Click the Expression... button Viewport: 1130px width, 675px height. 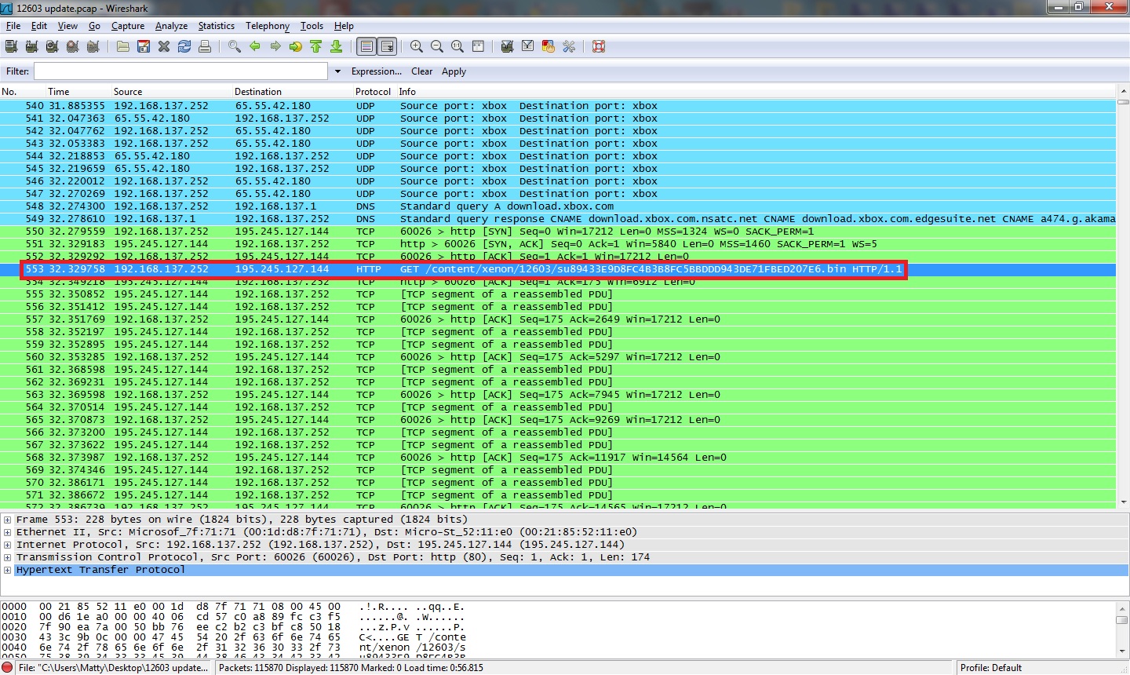[x=376, y=71]
